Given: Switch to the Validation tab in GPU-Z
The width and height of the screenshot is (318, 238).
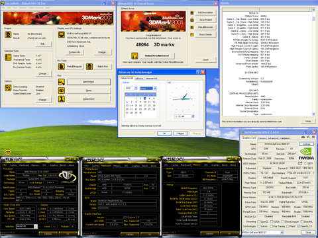Looking at the screenshot, I should (x=285, y=138).
